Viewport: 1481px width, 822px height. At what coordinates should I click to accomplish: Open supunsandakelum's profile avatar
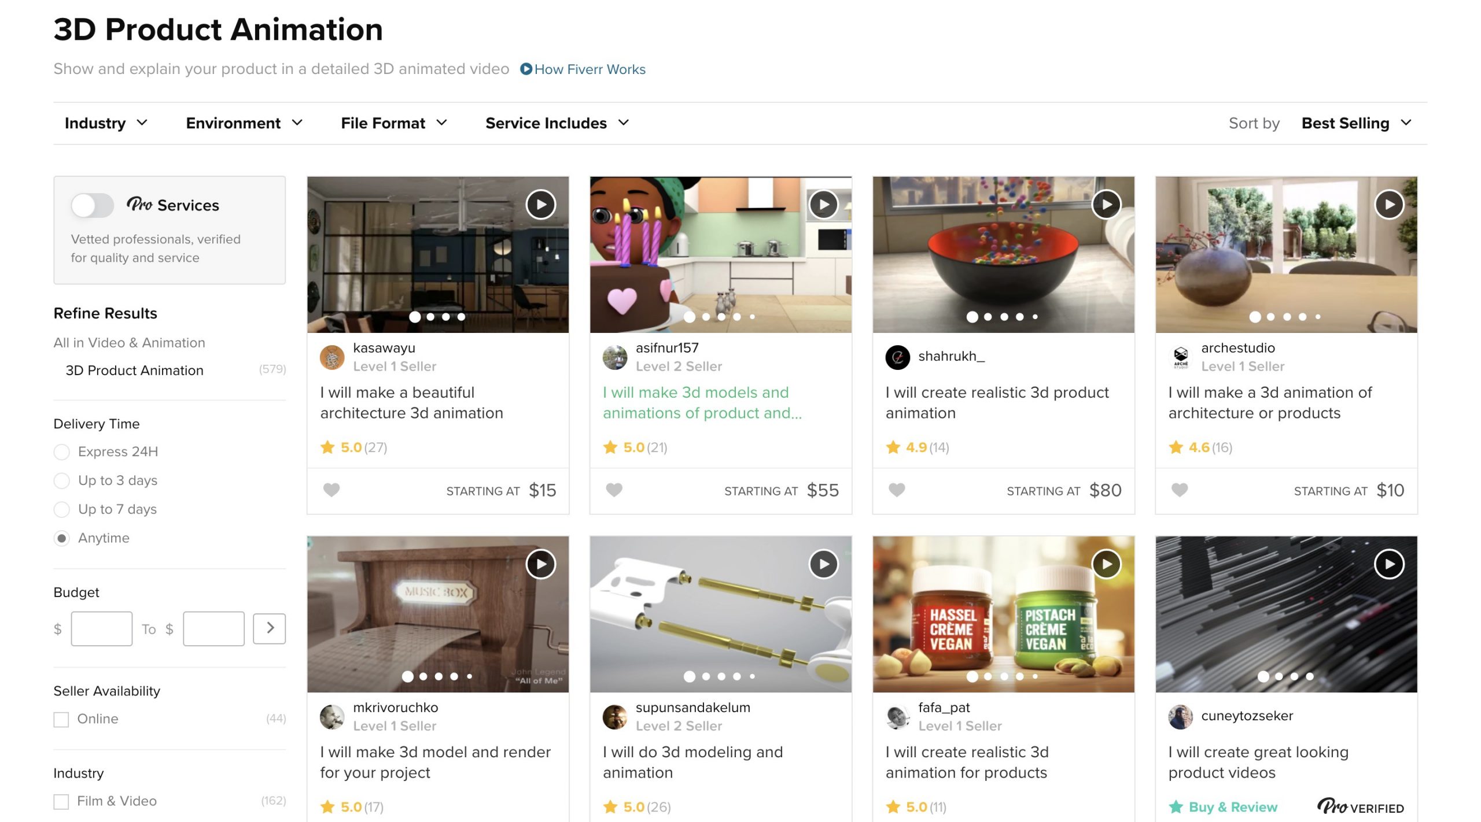pos(615,717)
